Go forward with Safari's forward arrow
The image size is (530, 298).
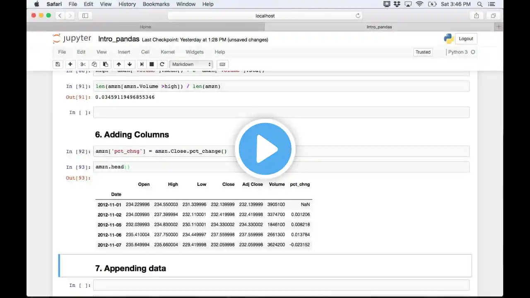point(70,16)
